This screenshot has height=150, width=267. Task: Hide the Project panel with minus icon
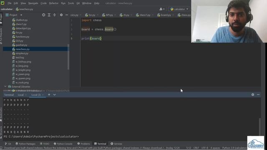click(x=67, y=15)
